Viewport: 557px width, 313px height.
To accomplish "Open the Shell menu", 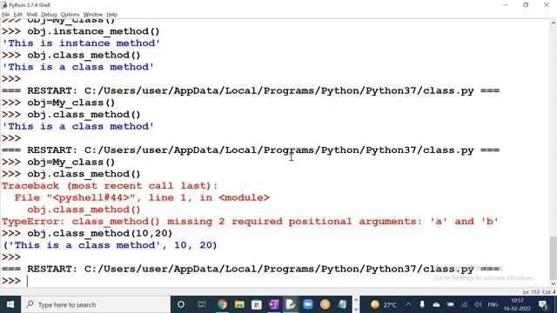I will click(x=31, y=15).
